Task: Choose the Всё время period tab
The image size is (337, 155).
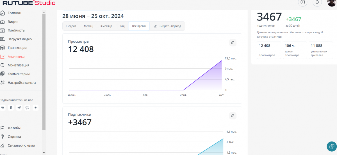Action: coord(139,26)
